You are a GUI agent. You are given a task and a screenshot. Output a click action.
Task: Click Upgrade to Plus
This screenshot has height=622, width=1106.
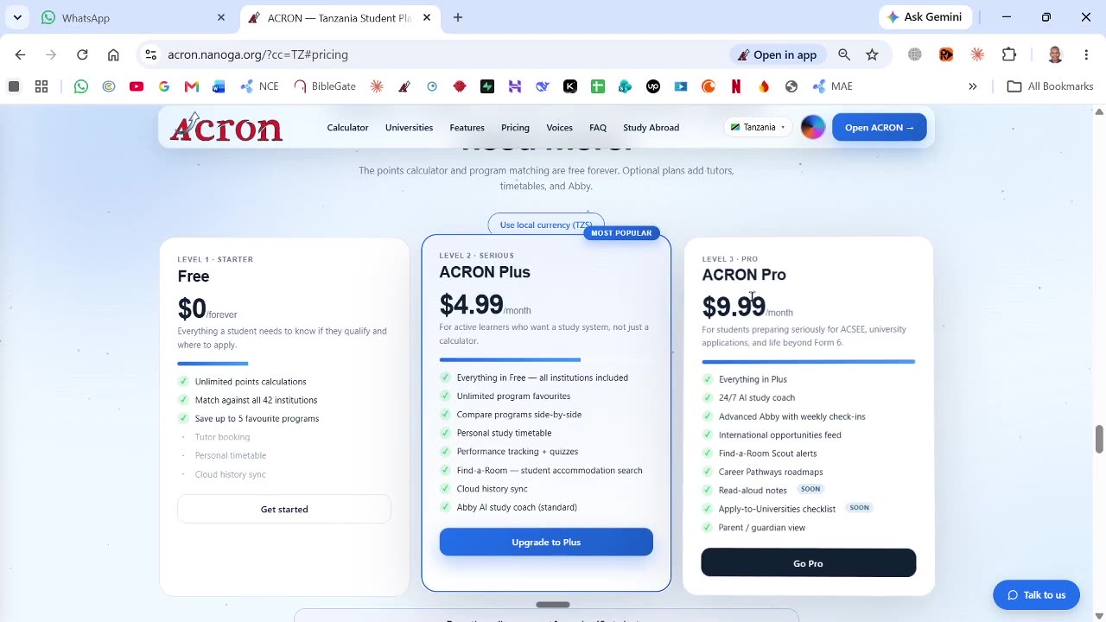point(546,542)
